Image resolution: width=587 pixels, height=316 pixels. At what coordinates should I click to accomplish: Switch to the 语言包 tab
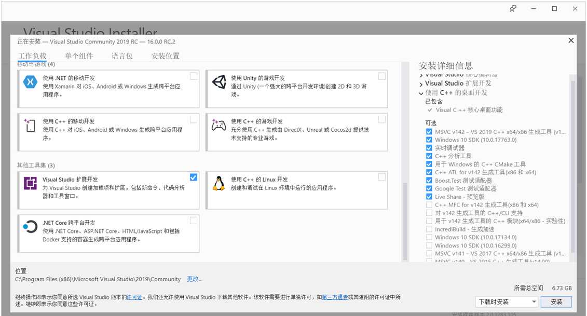[122, 56]
